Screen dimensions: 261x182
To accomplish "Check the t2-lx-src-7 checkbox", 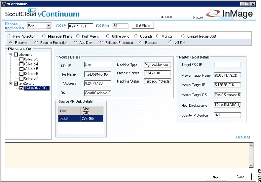I will click(21, 79).
